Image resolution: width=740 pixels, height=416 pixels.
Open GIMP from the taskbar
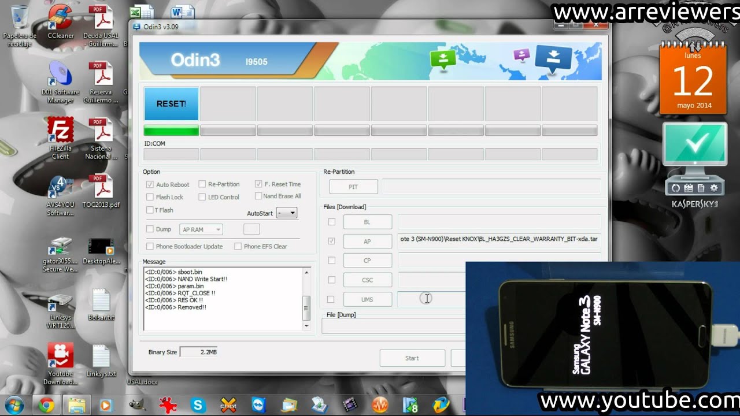point(137,405)
